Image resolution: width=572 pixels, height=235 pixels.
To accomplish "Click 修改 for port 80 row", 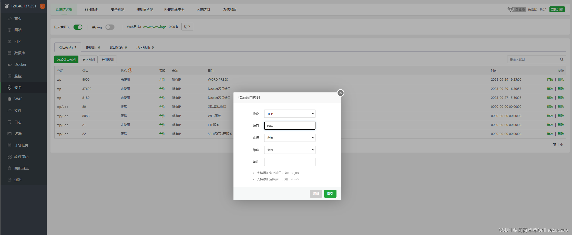I will coord(550,107).
